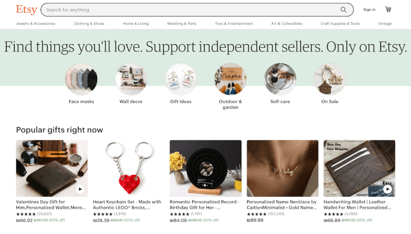Select the Face masks circle image
411x234 pixels.
coord(81,79)
